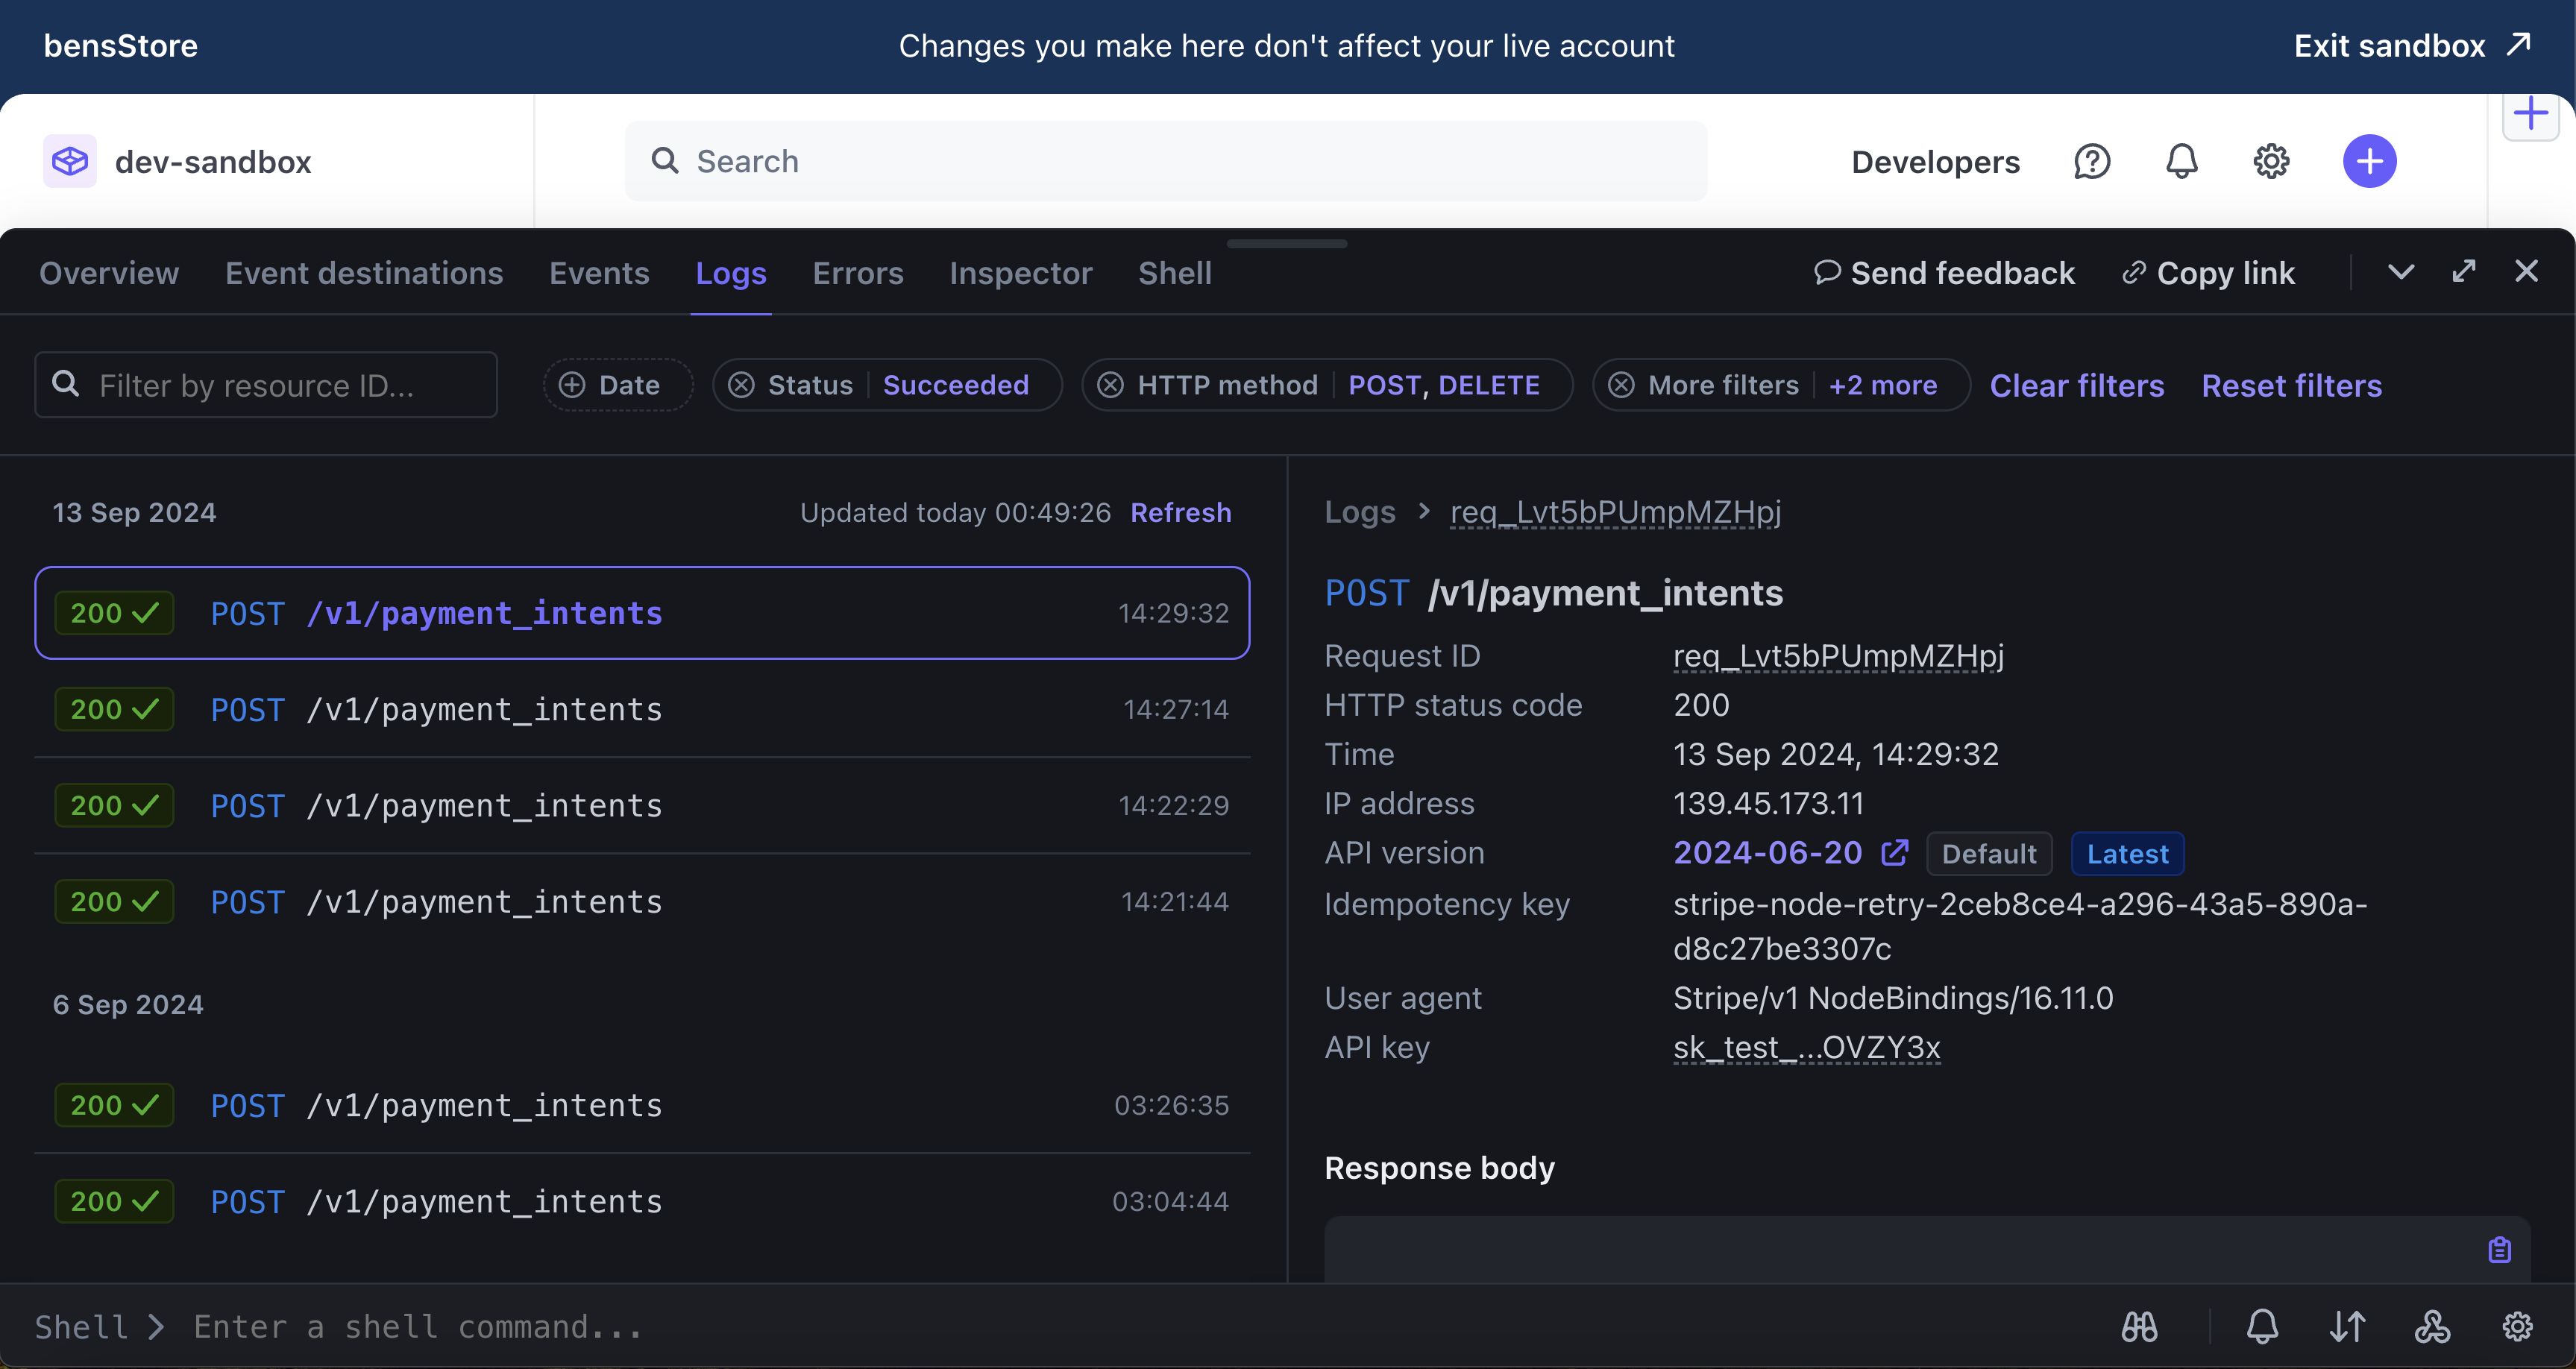
Task: Click the Send feedback button
Action: pyautogui.click(x=1944, y=272)
